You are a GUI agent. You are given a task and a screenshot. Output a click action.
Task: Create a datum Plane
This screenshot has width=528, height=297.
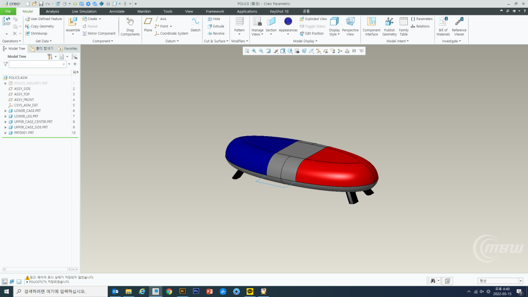(148, 25)
